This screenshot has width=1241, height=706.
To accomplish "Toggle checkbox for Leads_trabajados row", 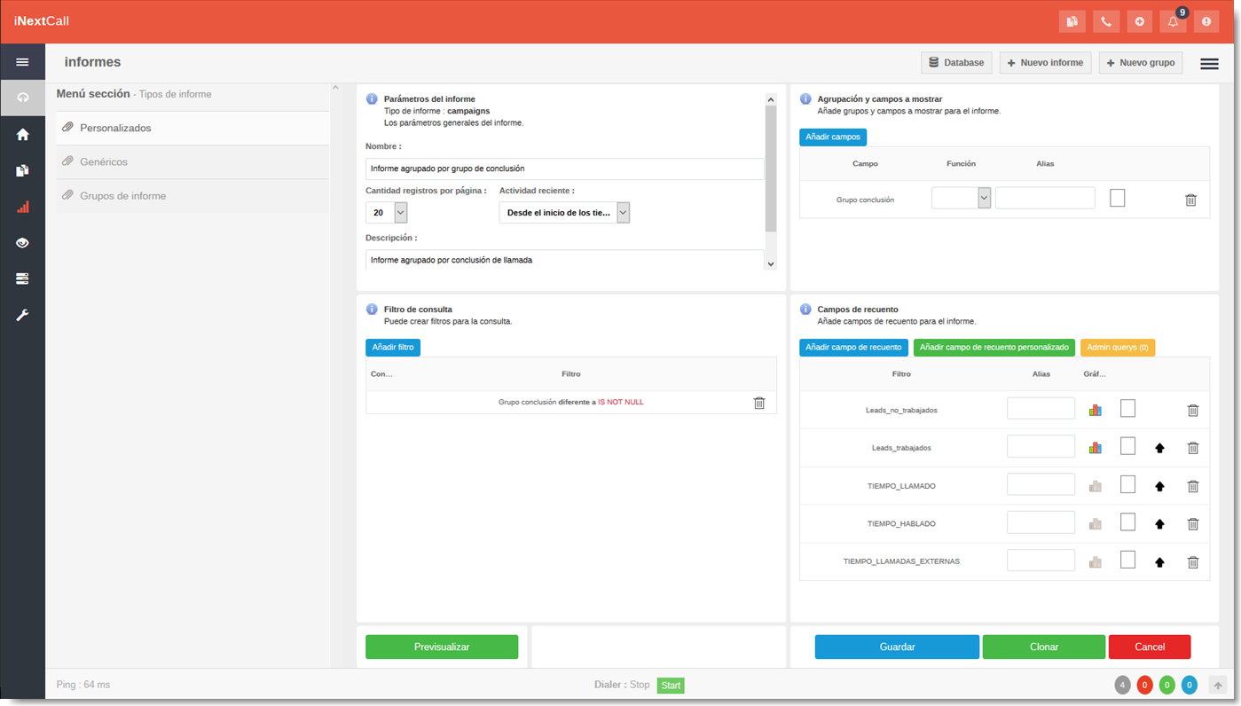I will point(1127,447).
